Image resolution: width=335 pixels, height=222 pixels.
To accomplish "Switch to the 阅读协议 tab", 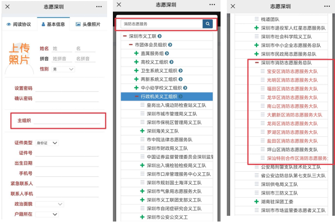I will 19,24.
